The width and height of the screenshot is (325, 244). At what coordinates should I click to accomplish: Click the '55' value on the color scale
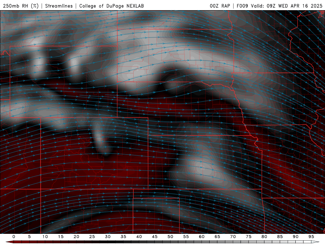click(x=186, y=237)
